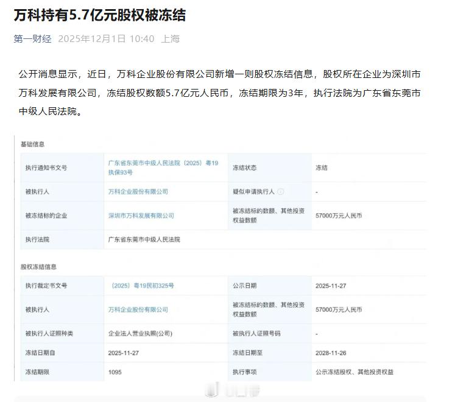The height and width of the screenshot is (402, 466).
Task: Click 57000万元人民币 value in 股权冻结信息 section
Action: [x=339, y=309]
